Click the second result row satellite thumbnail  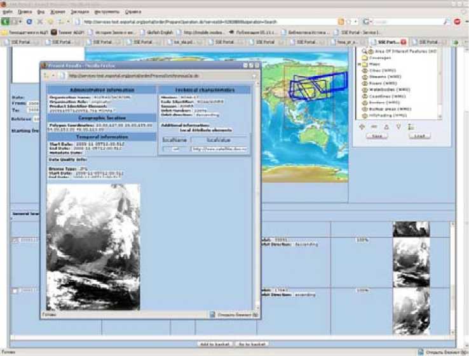click(x=411, y=312)
